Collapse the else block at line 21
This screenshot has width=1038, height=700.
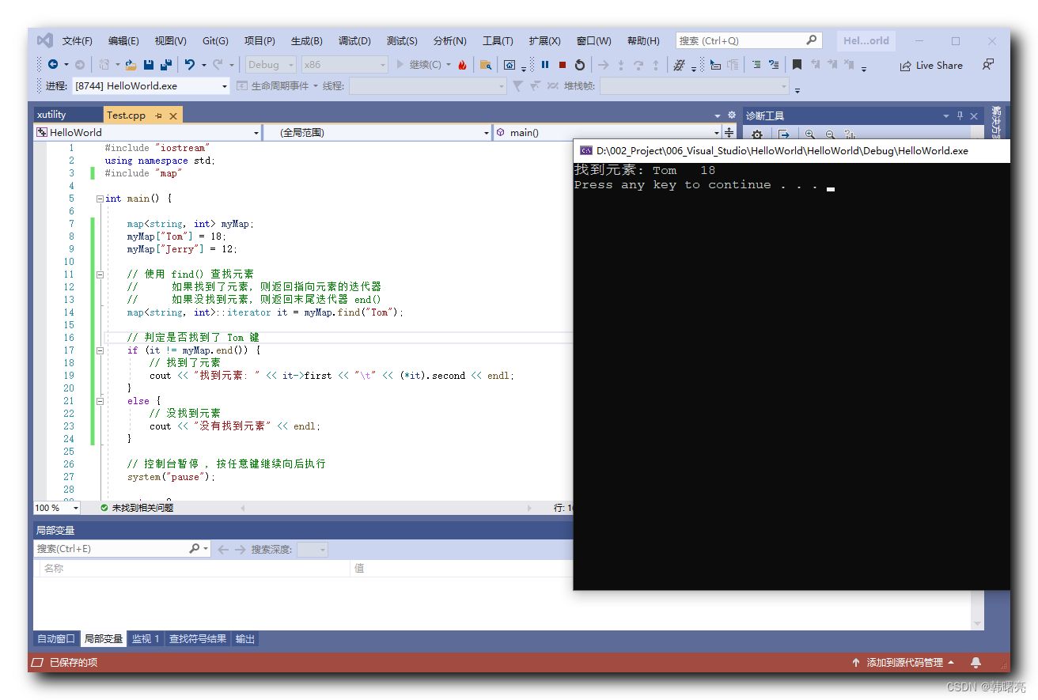(100, 401)
